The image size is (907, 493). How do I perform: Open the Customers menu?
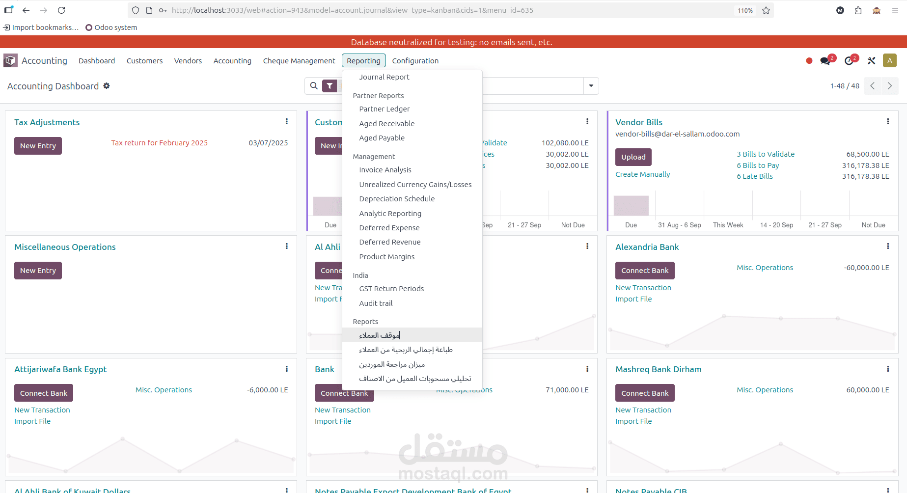pyautogui.click(x=144, y=61)
